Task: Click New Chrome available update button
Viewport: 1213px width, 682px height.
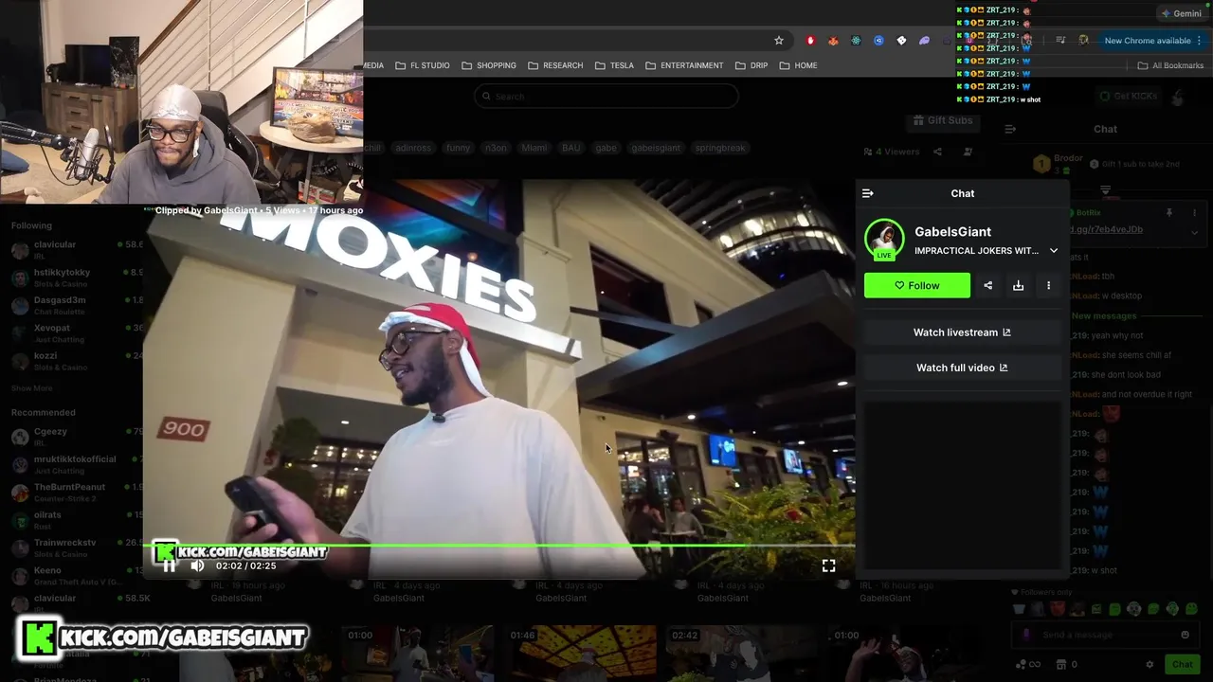Action: pyautogui.click(x=1147, y=41)
